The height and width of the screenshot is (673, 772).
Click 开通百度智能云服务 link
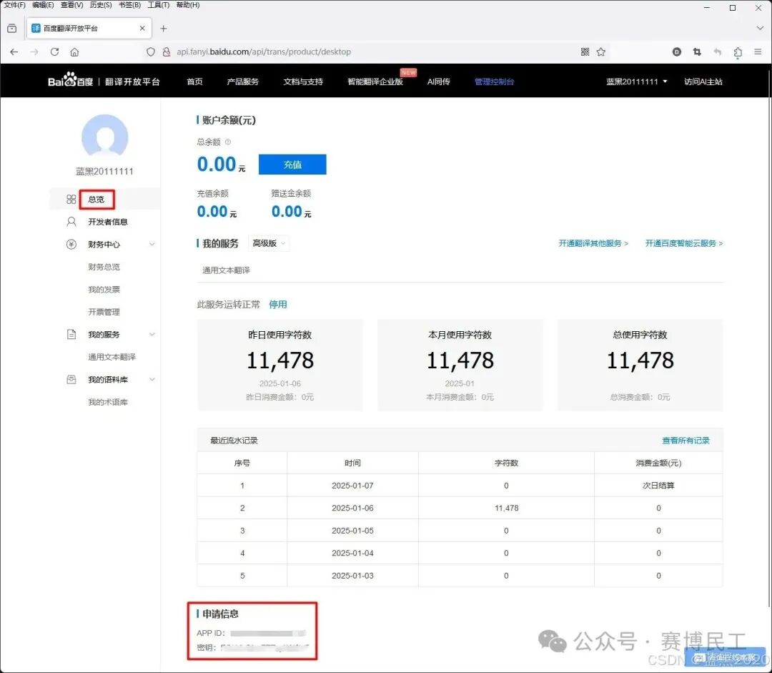684,243
